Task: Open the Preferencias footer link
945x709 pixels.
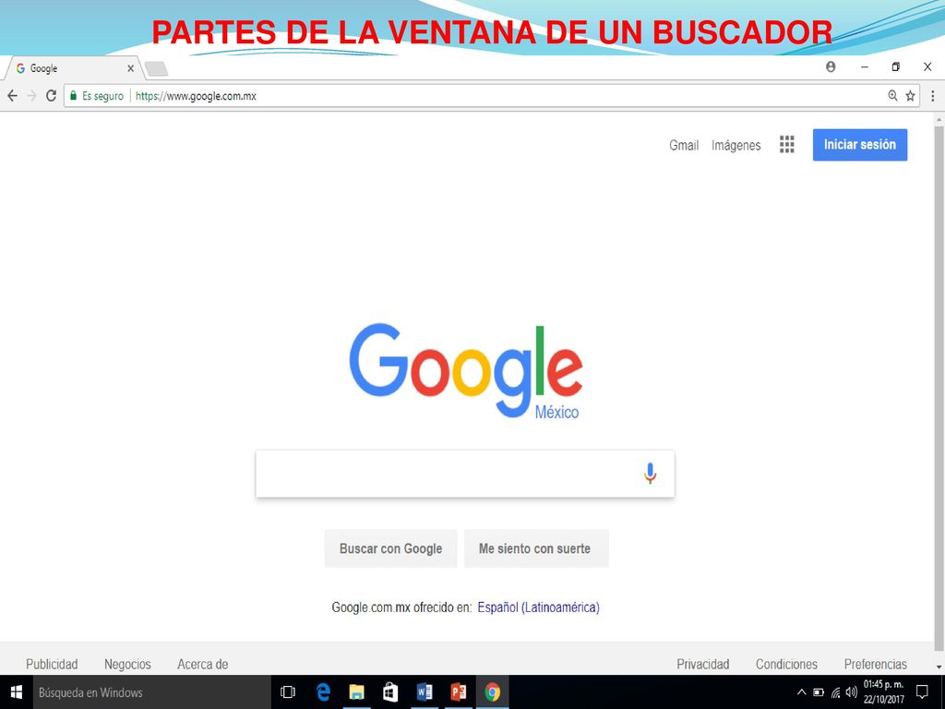Action: pos(875,664)
